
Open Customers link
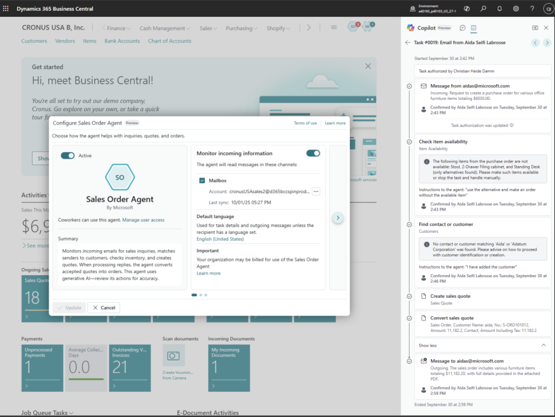click(34, 41)
